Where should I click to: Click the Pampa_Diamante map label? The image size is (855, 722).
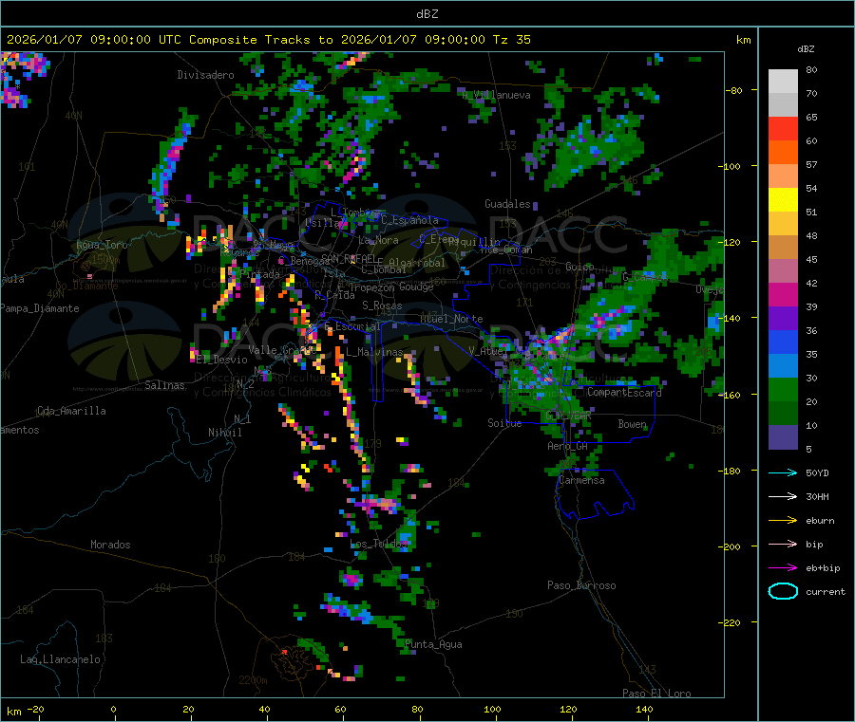40,308
